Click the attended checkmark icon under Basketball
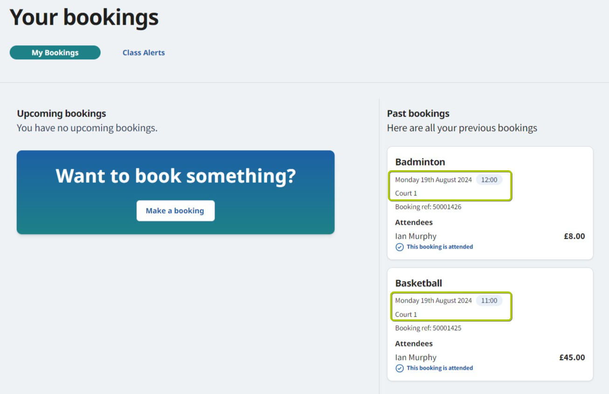Viewport: 609px width, 394px height. [400, 368]
